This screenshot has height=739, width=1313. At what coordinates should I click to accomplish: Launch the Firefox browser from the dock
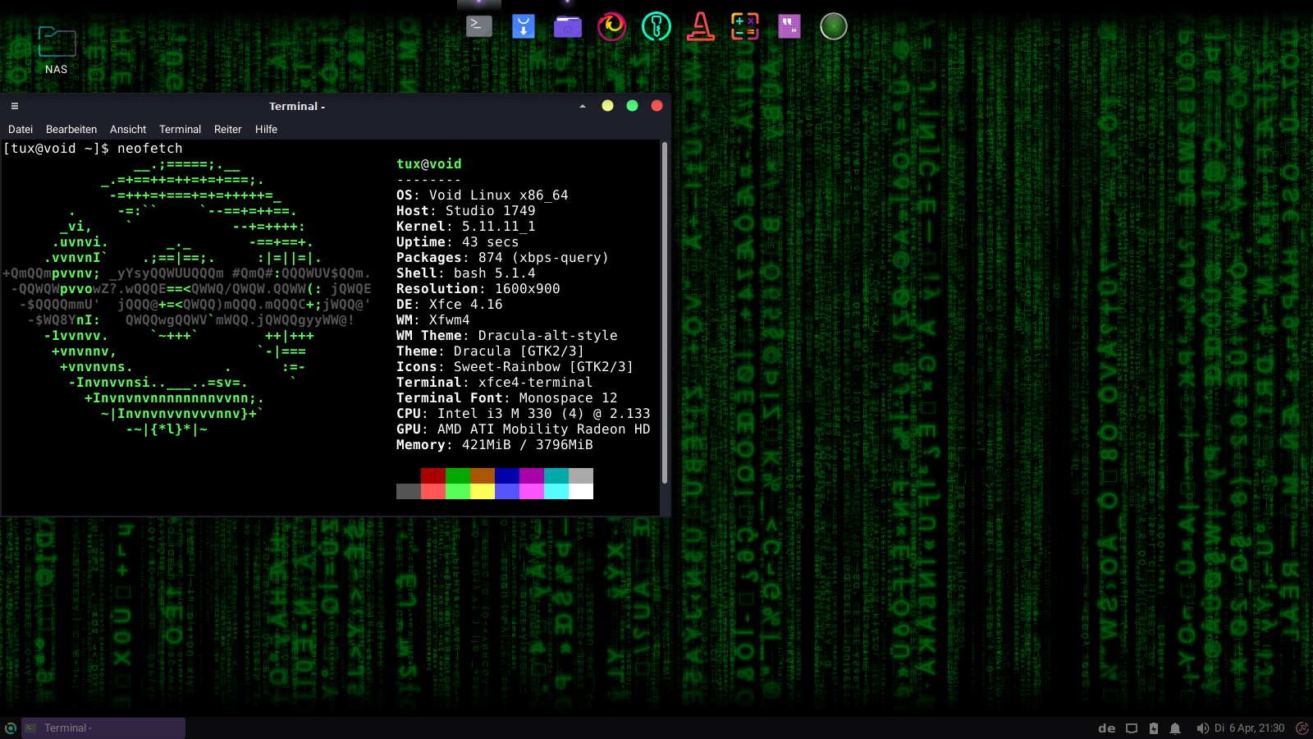[x=612, y=26]
